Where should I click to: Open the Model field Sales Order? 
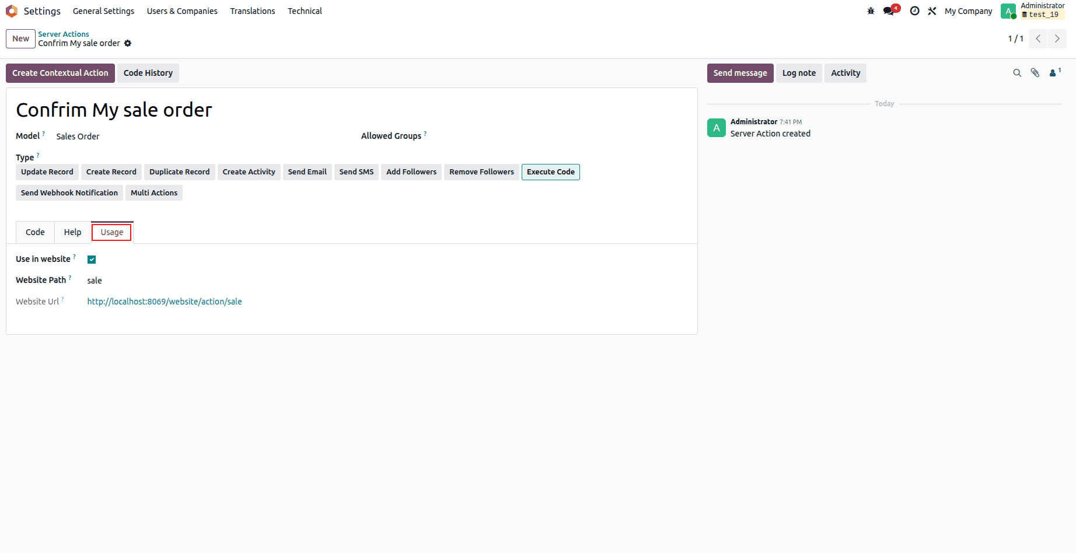(78, 136)
